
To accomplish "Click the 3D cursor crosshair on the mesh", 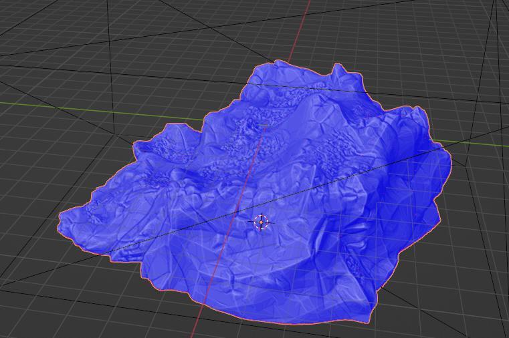I will tap(262, 222).
